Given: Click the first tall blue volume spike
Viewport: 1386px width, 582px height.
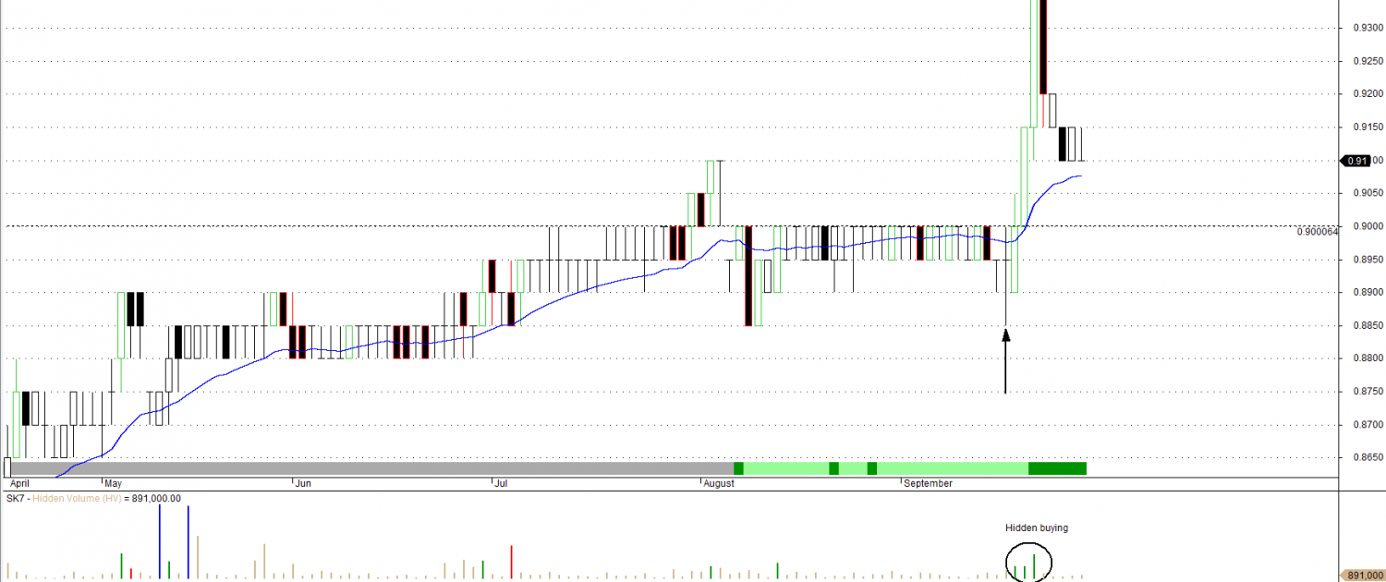Looking at the screenshot, I should [x=160, y=542].
